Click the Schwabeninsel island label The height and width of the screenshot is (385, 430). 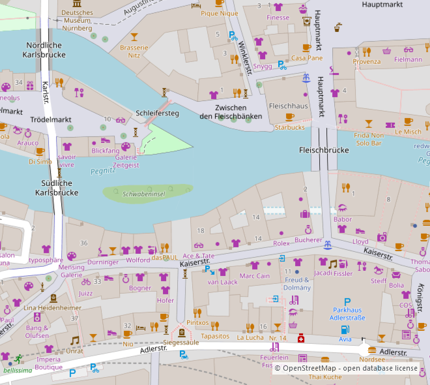(143, 194)
